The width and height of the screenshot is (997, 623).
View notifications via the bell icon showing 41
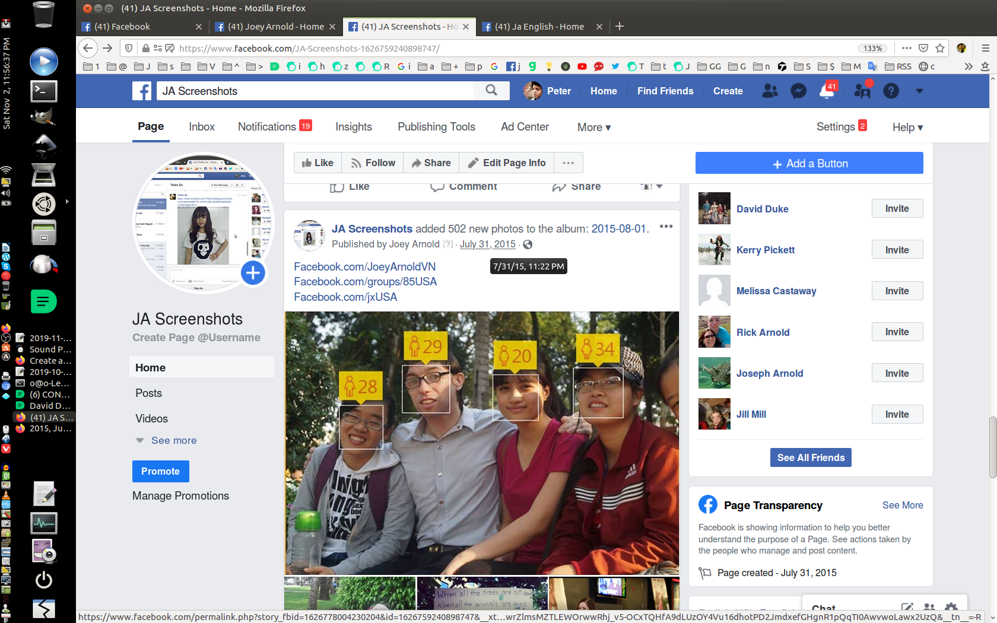827,91
